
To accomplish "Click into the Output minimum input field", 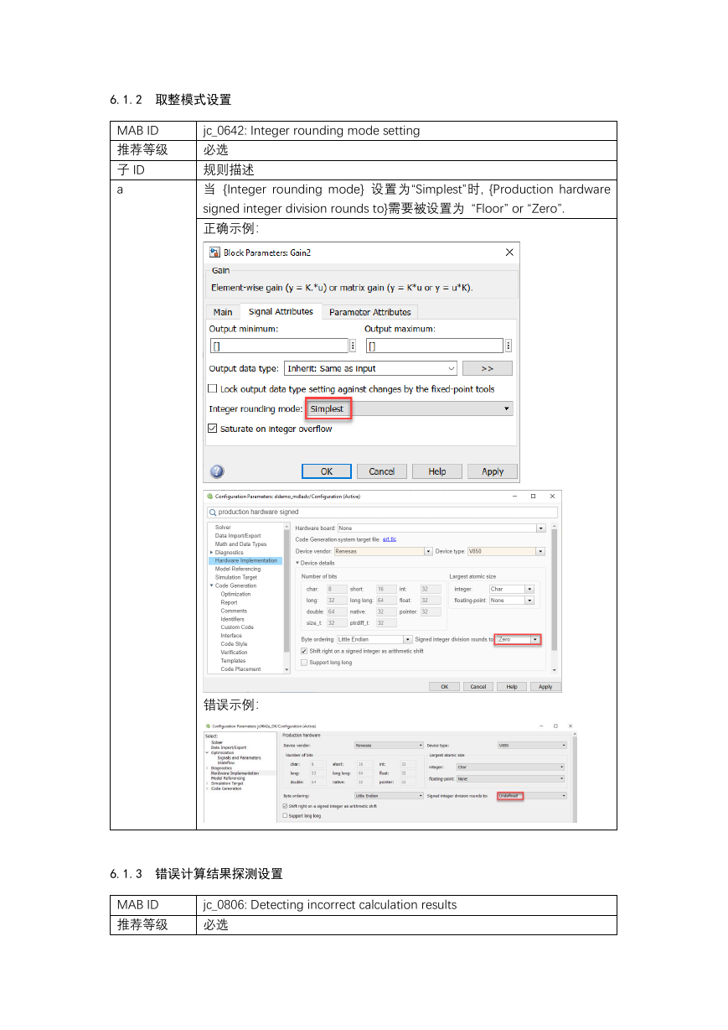I will coord(278,346).
